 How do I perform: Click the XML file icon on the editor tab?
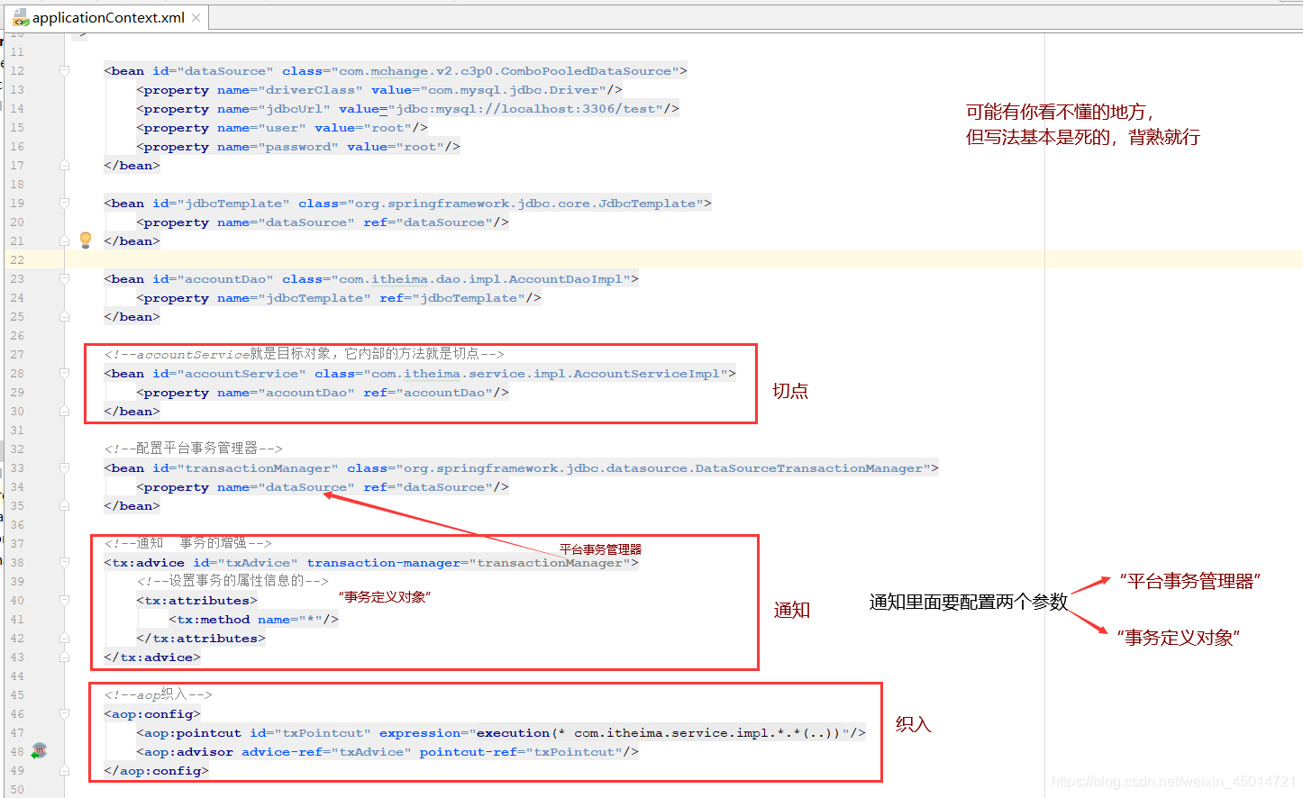[x=20, y=17]
